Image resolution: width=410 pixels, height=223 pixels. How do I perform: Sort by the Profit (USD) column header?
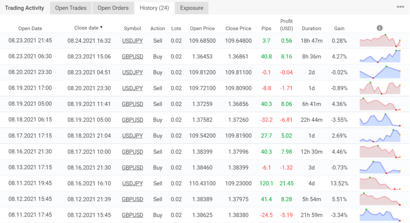286,25
